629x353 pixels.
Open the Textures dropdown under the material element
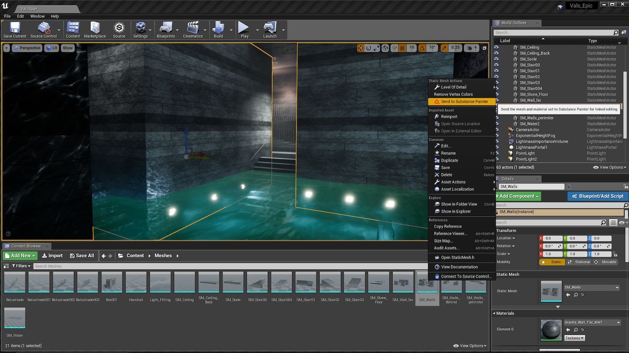click(574, 338)
